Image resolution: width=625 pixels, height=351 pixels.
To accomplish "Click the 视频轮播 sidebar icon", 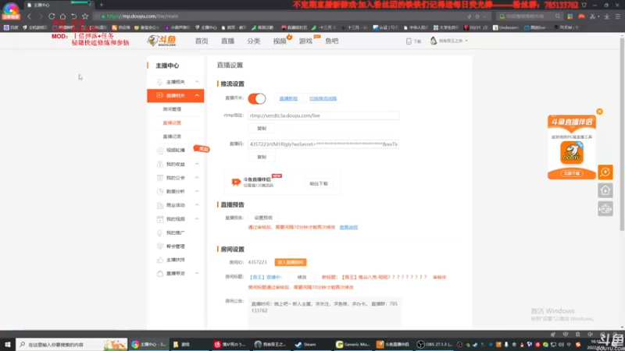I will tap(159, 151).
